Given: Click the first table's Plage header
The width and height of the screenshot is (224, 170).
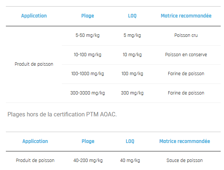Looking at the screenshot, I should tap(88, 16).
